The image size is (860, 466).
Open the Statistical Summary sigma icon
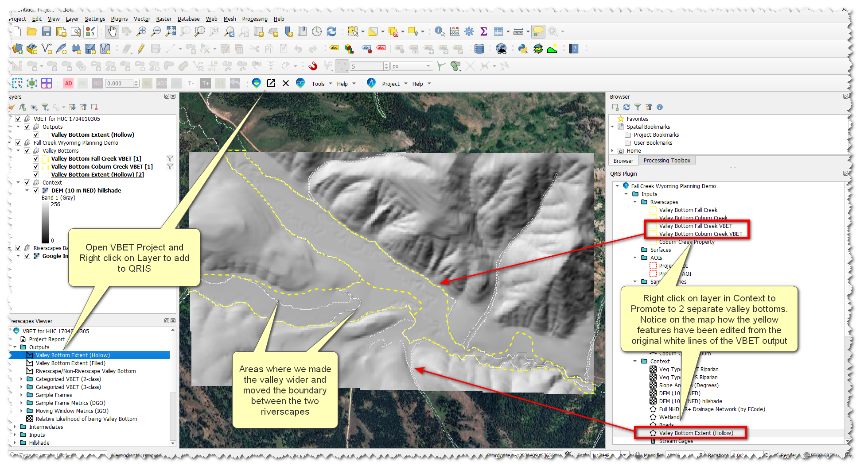(x=484, y=31)
